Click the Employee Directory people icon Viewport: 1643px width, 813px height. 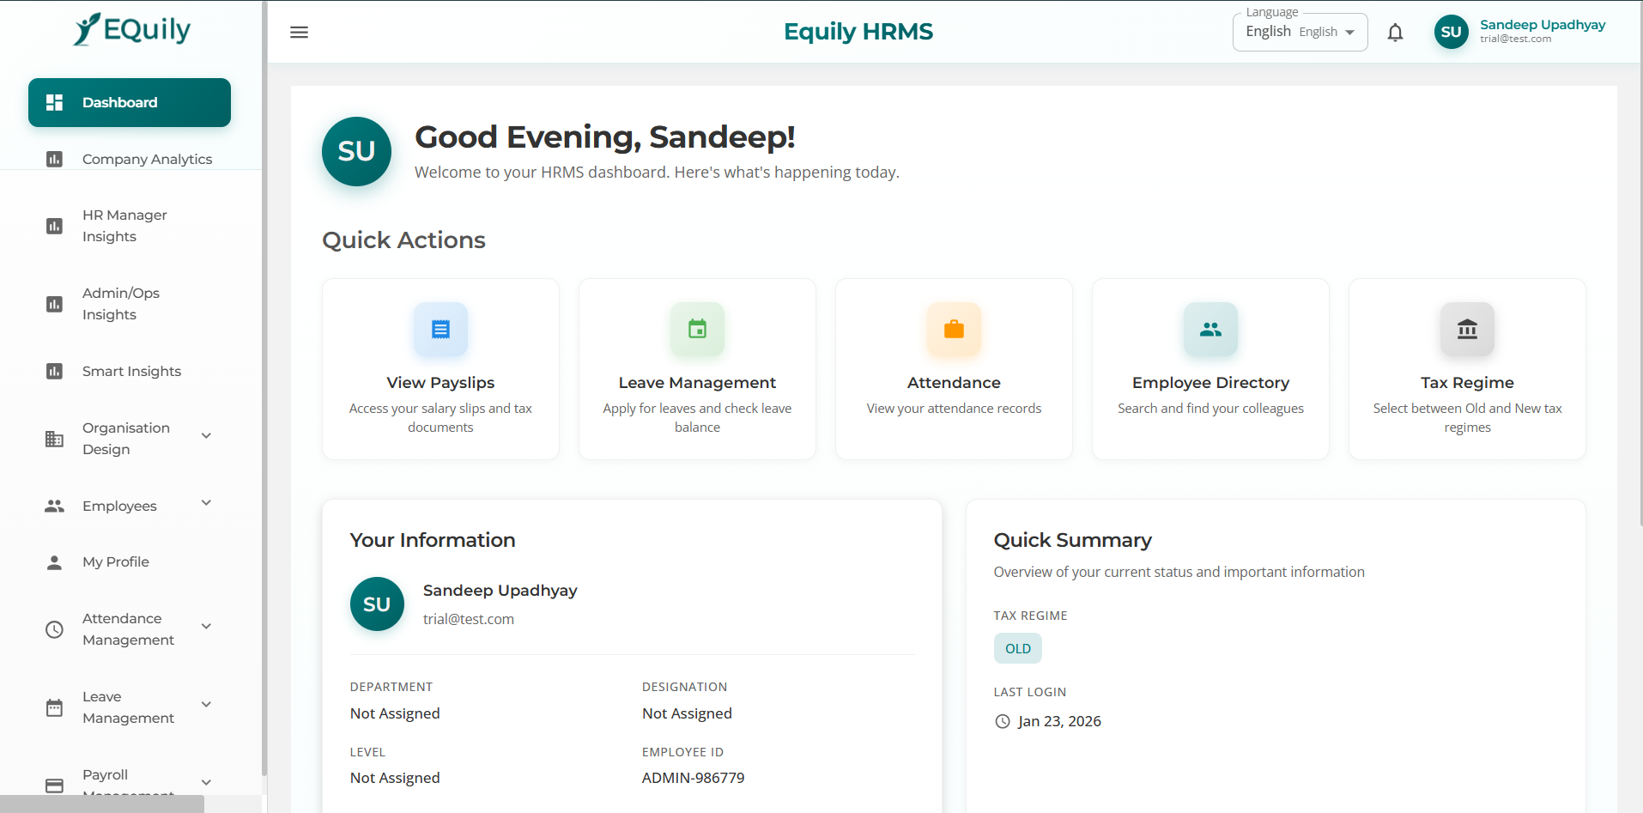click(1210, 329)
